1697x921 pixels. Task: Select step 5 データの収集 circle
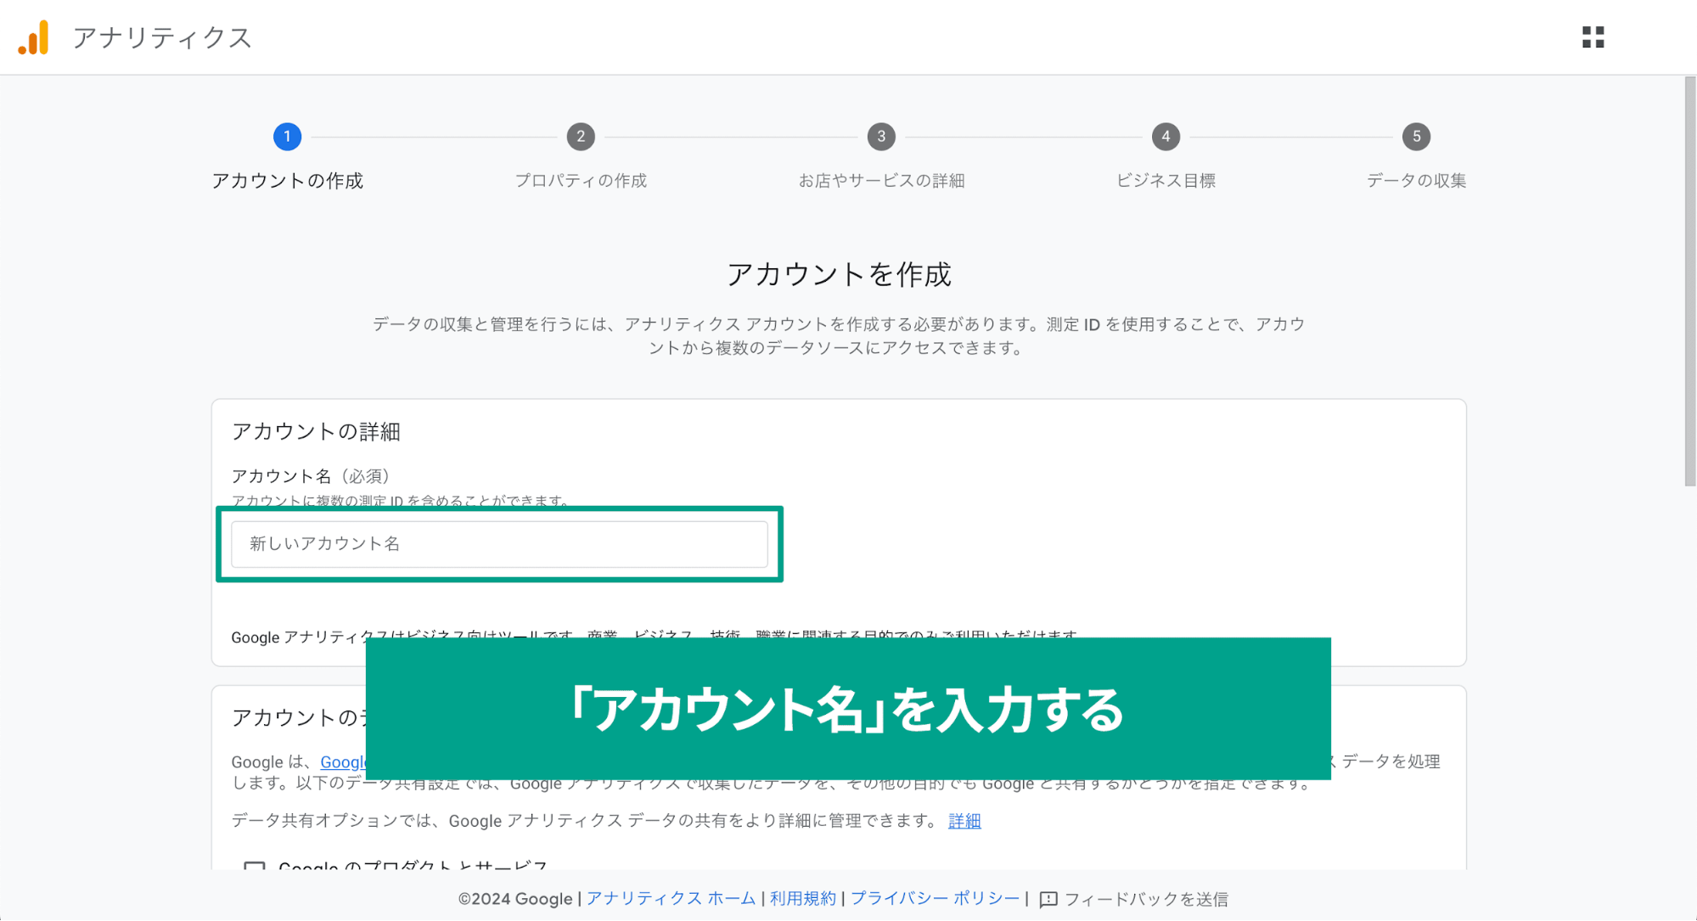1416,137
